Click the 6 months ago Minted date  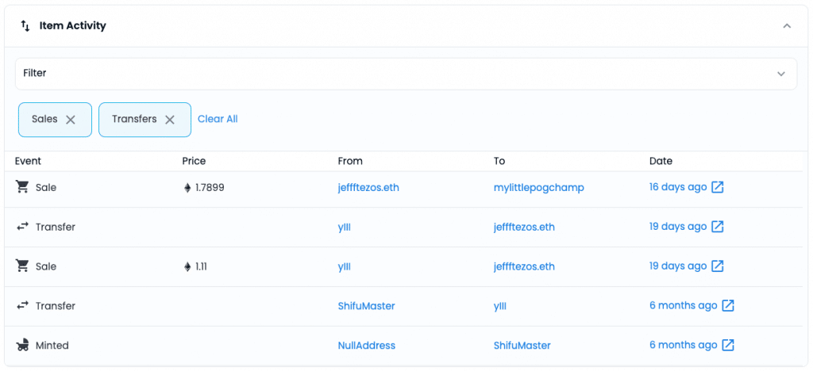point(683,346)
